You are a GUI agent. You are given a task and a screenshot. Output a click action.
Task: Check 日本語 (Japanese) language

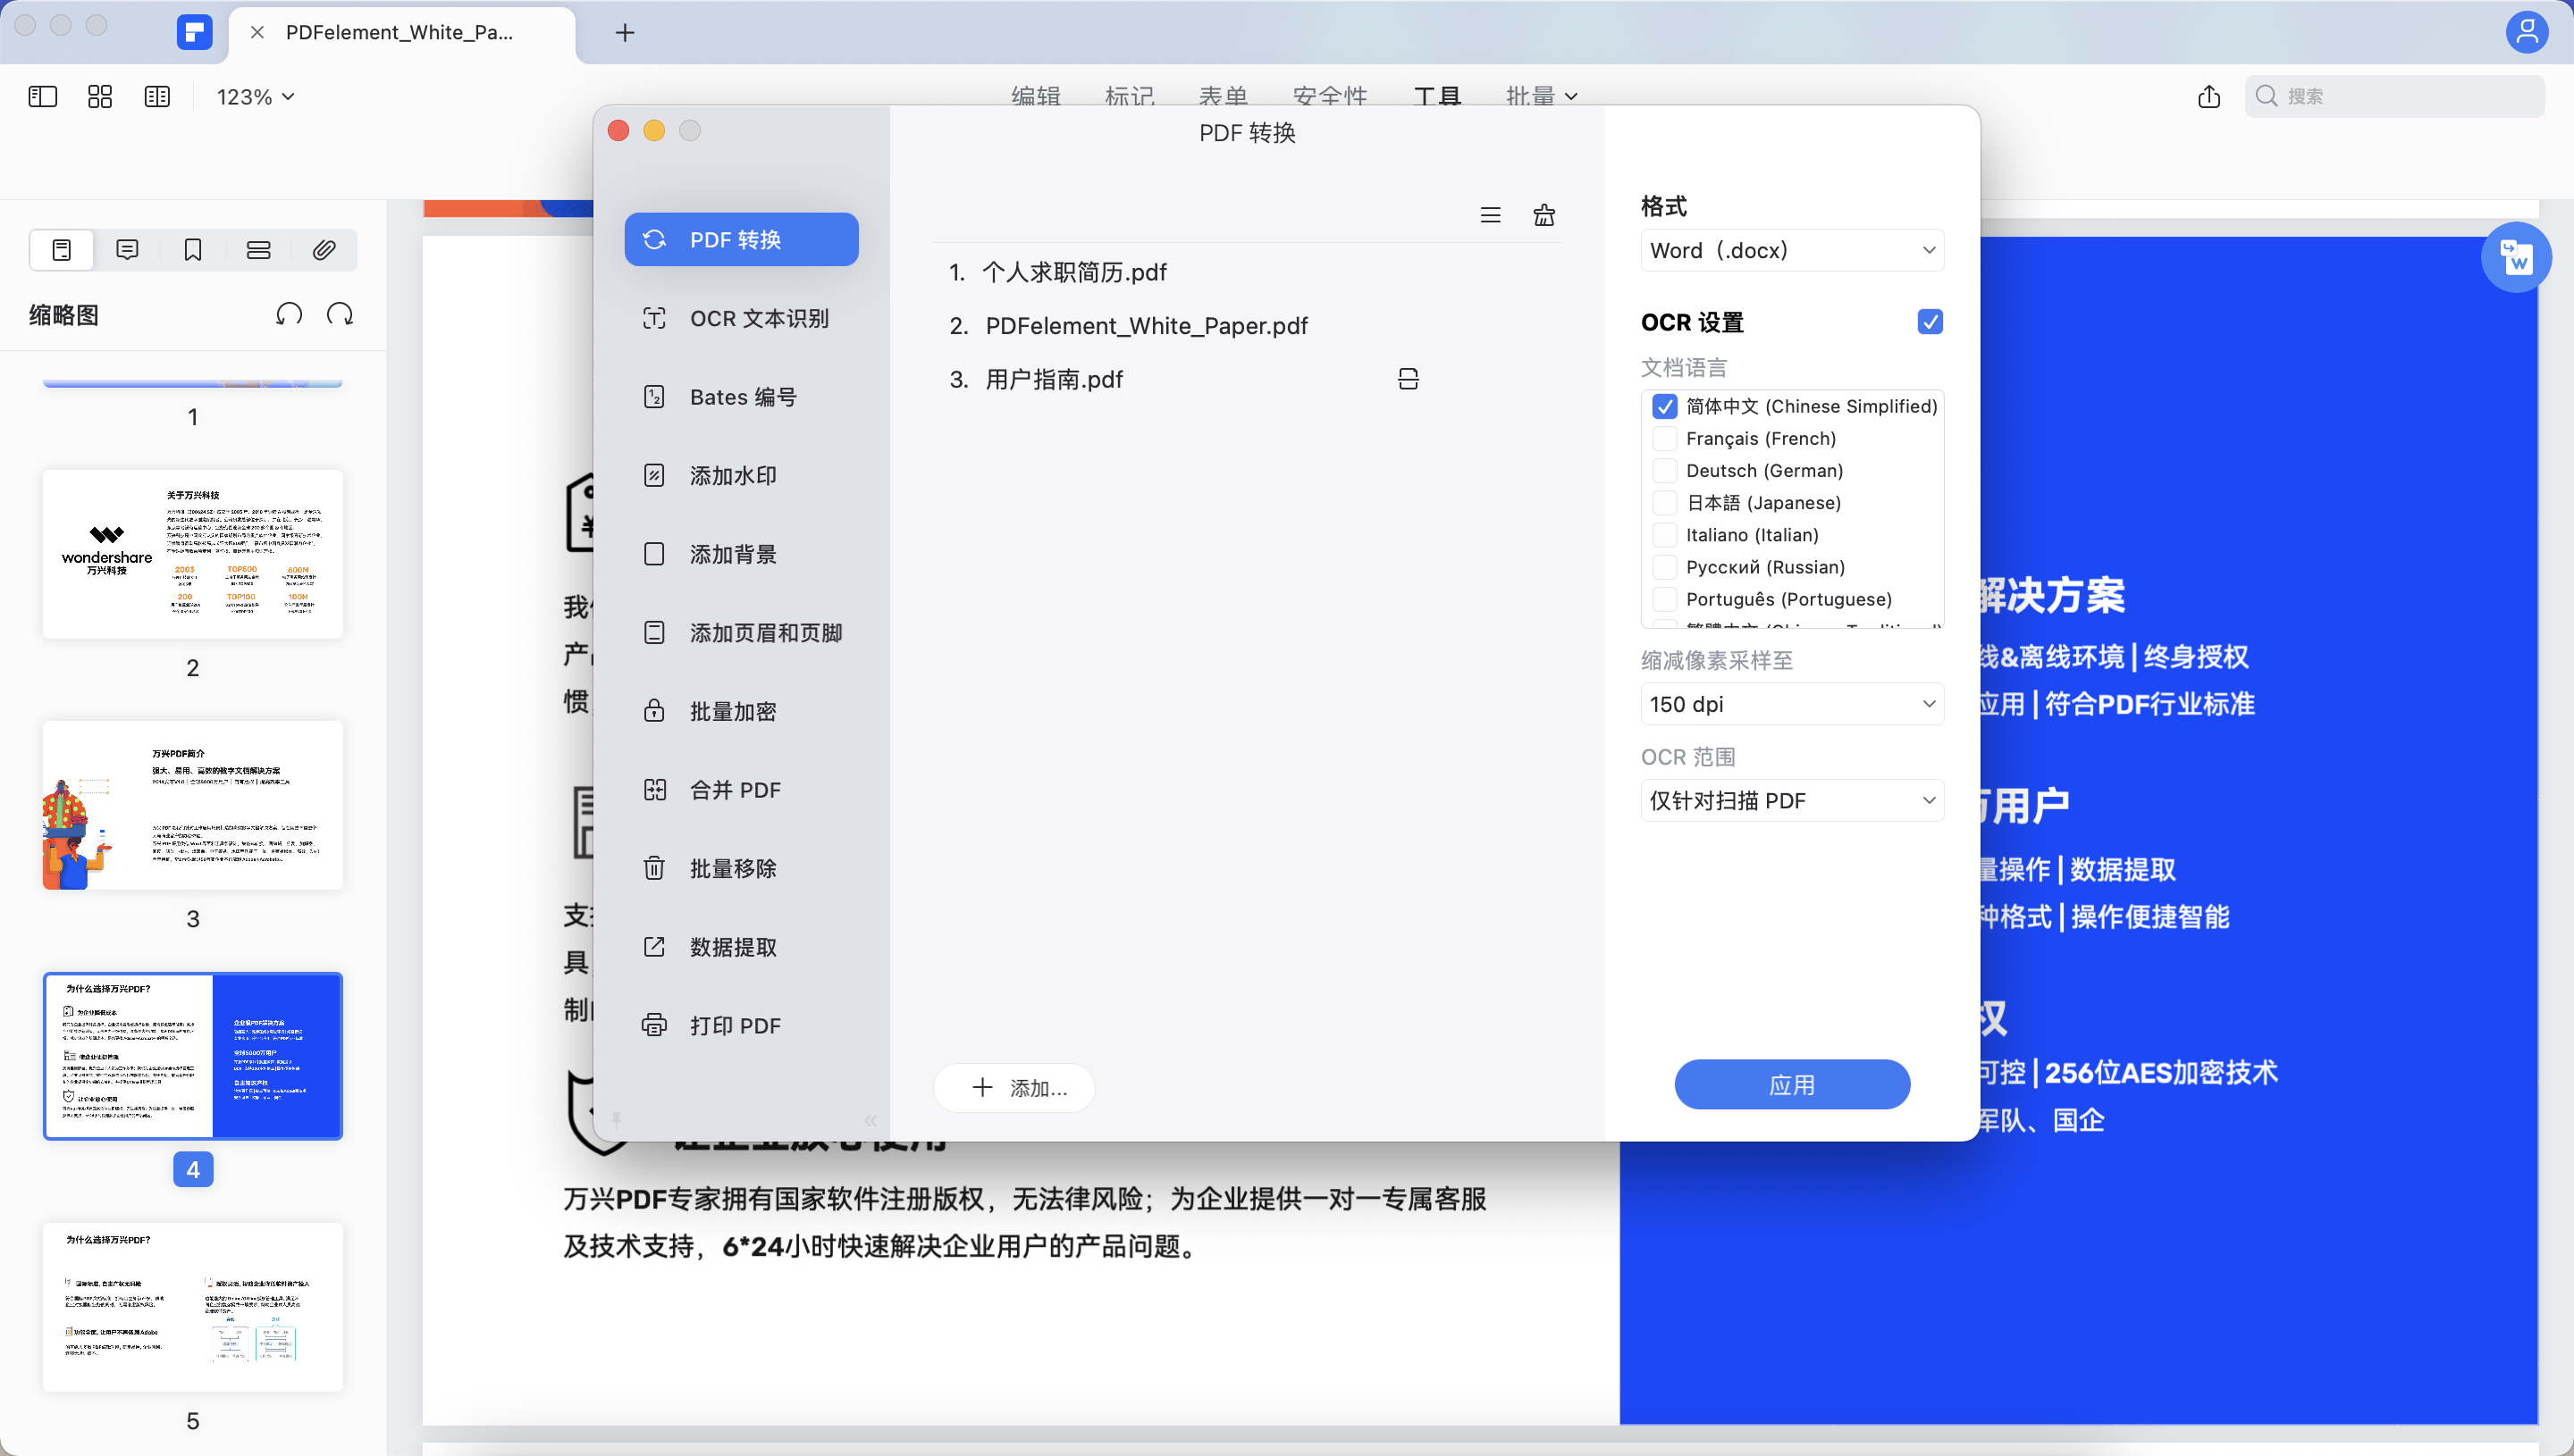1665,503
